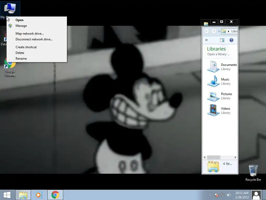This screenshot has width=266, height=200.
Task: Close the Libraries window
Action: point(231,22)
